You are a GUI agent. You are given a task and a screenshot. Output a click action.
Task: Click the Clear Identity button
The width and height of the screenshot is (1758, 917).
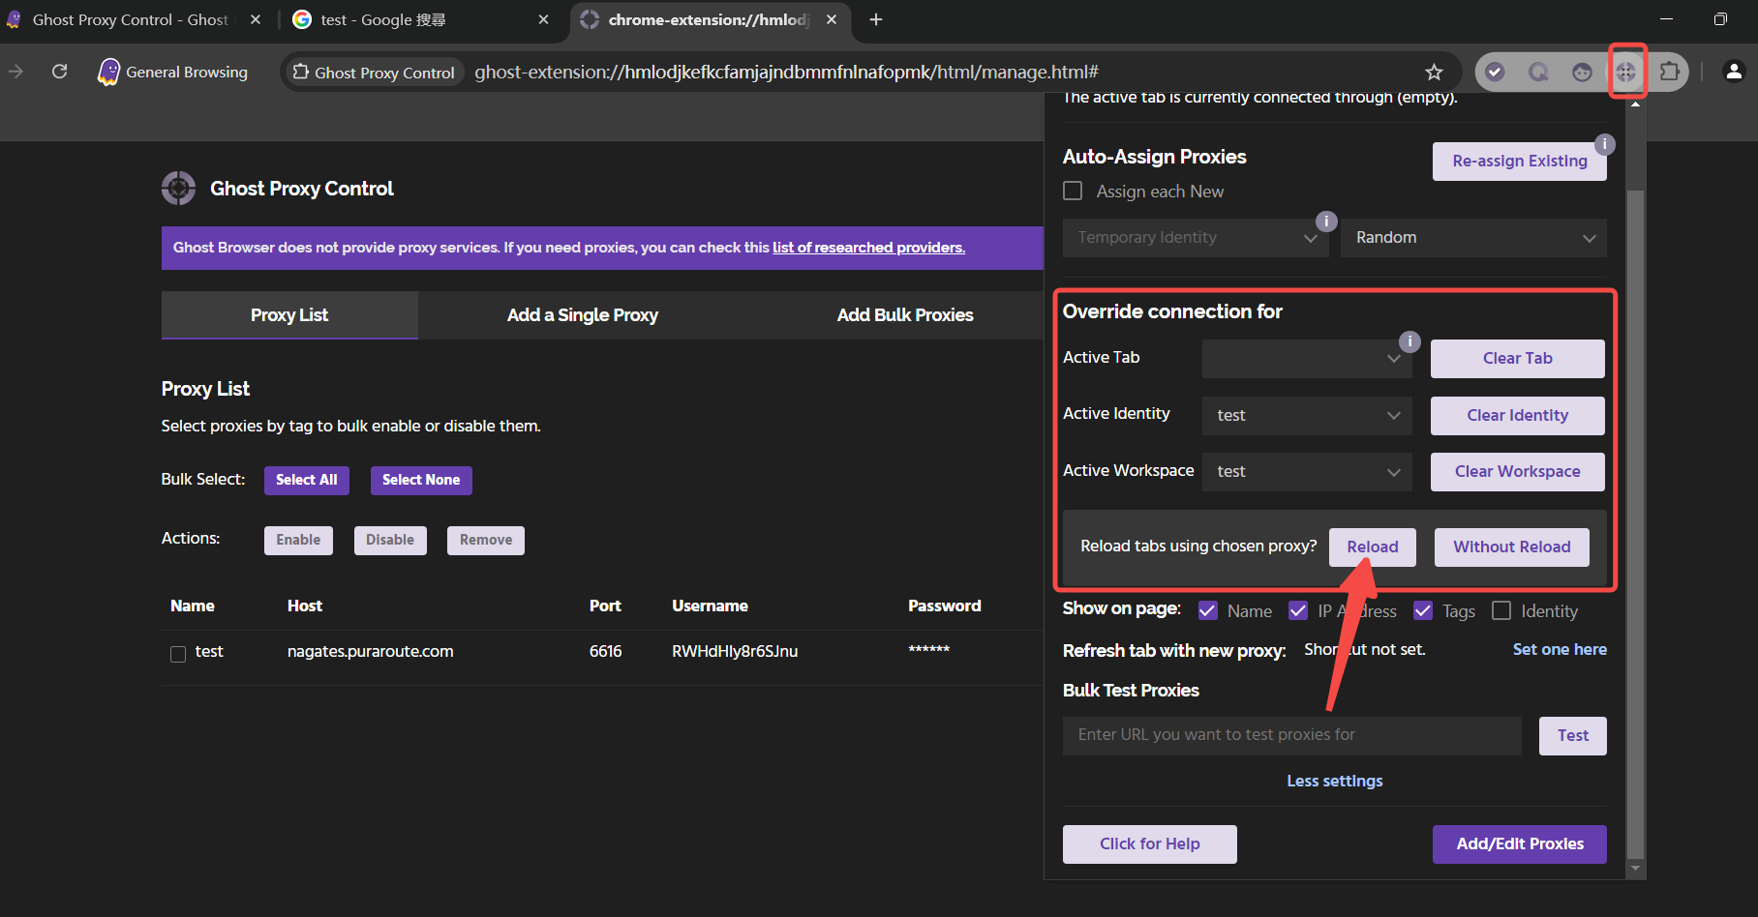pos(1518,415)
